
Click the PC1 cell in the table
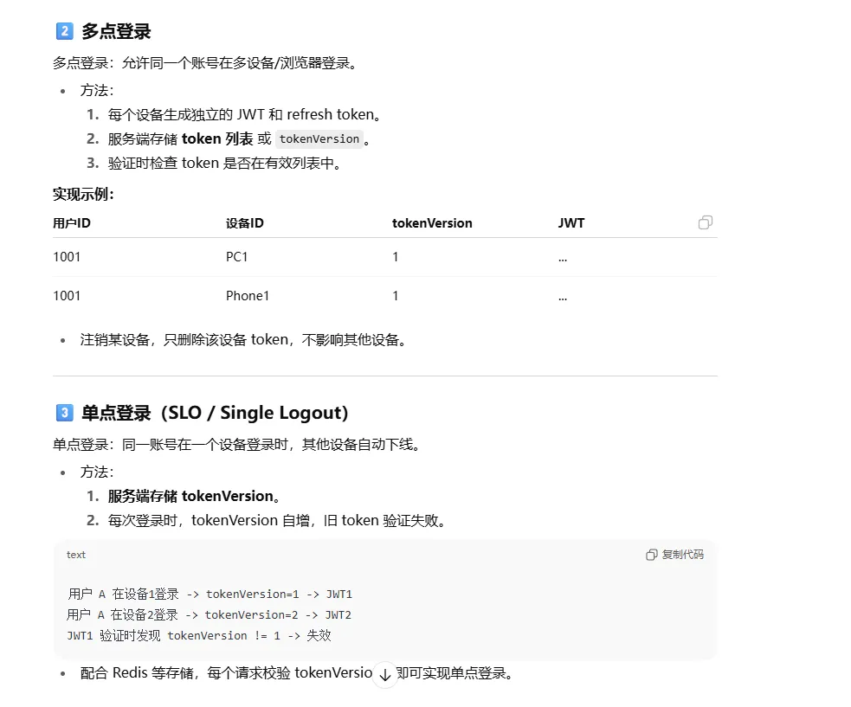[237, 257]
